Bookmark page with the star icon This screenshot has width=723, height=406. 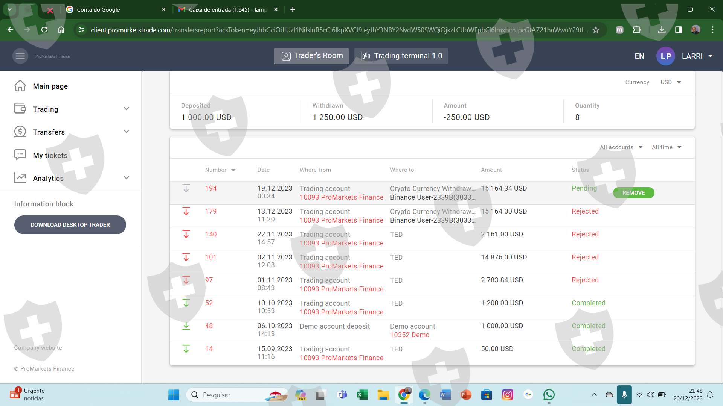pos(596,30)
